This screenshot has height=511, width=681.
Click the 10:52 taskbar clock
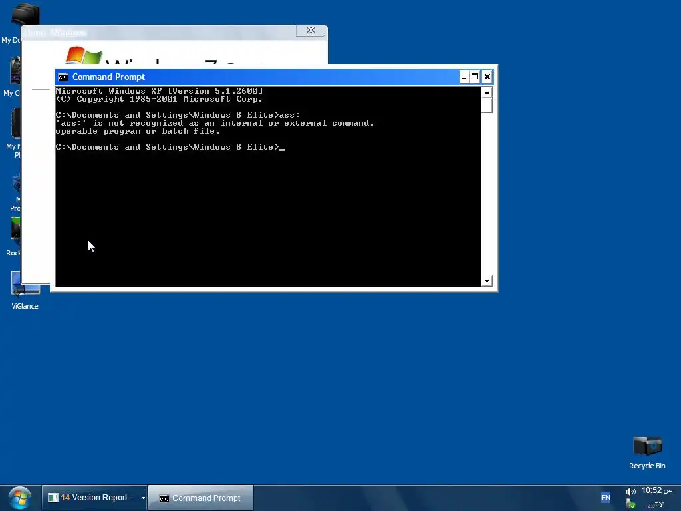(657, 490)
